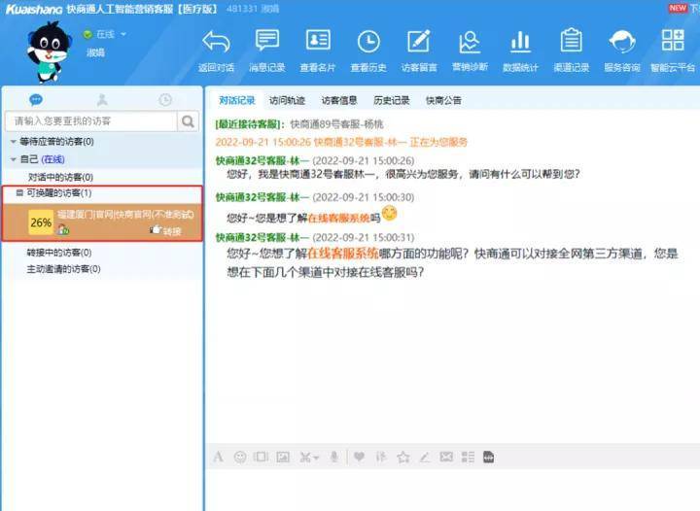Click the [最近接待客服] label text
Viewport: 700px width, 511px height.
[x=250, y=123]
